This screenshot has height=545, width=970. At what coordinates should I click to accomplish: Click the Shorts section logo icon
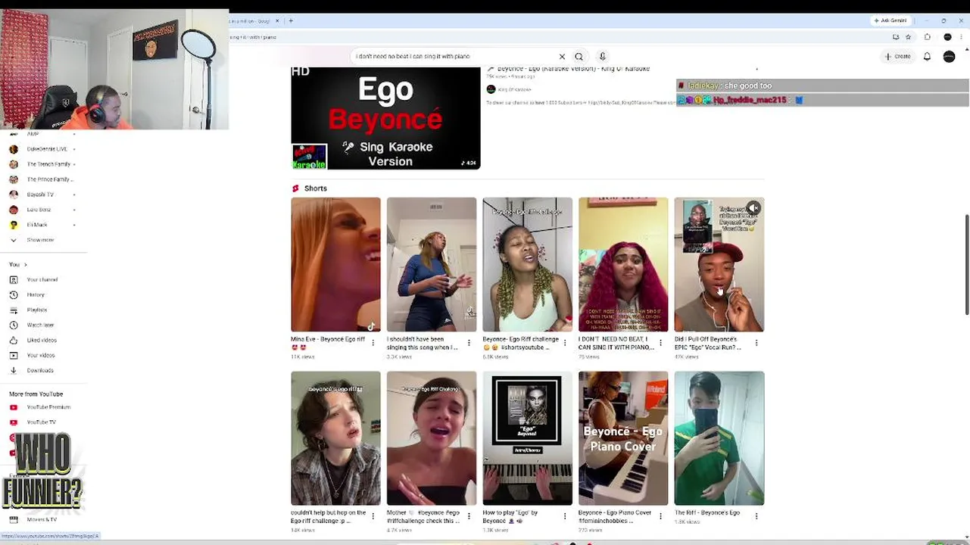(295, 188)
